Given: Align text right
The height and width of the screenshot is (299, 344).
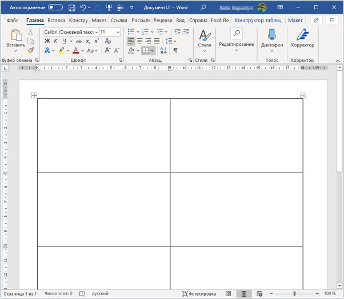Looking at the screenshot, I should [149, 41].
